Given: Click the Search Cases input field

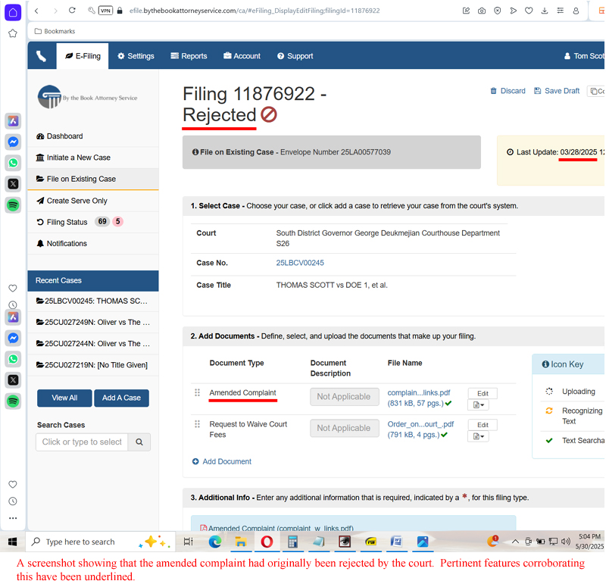Looking at the screenshot, I should pyautogui.click(x=82, y=442).
